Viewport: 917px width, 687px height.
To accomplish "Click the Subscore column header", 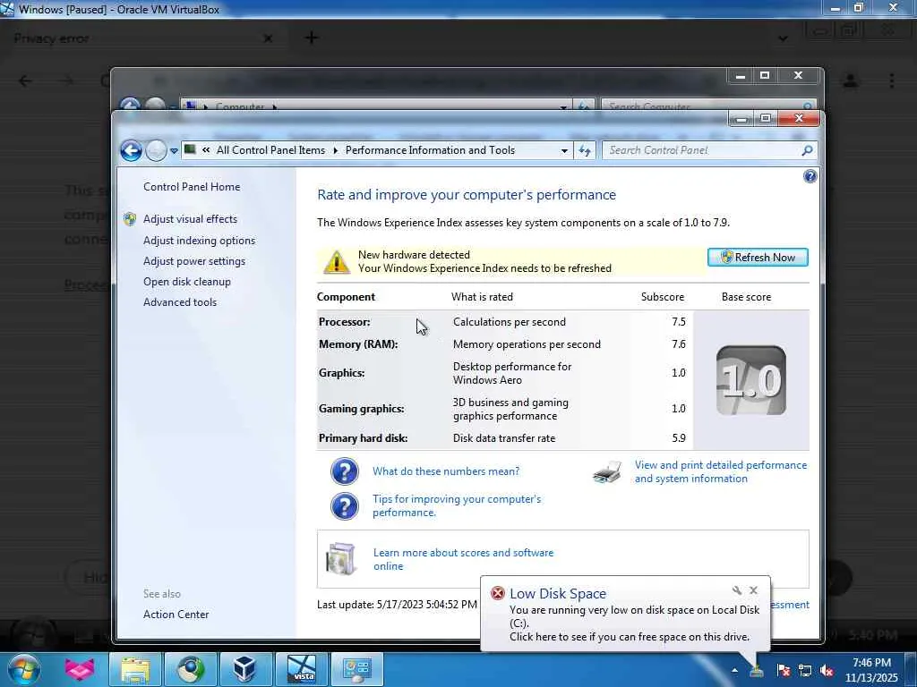I will click(662, 297).
